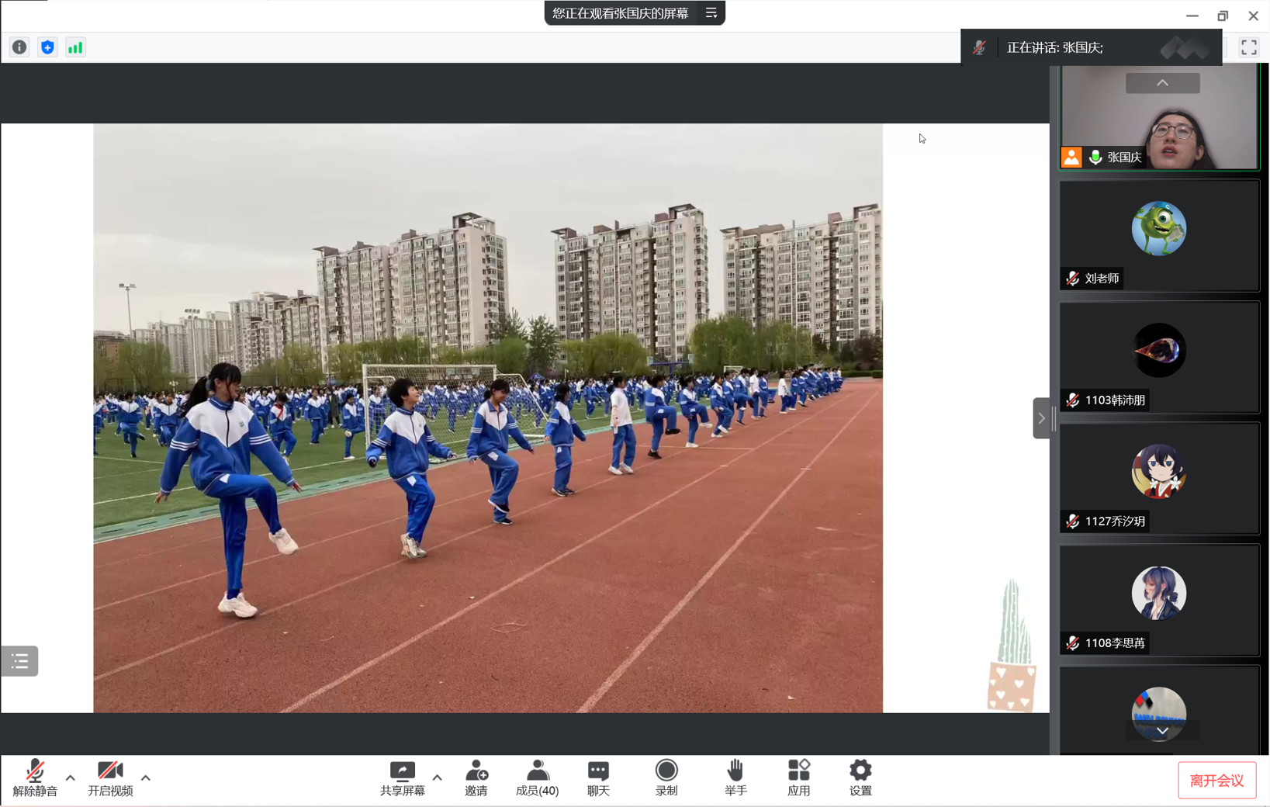The height and width of the screenshot is (807, 1270).
Task: Turn on camera via 开启视频
Action: click(x=110, y=778)
